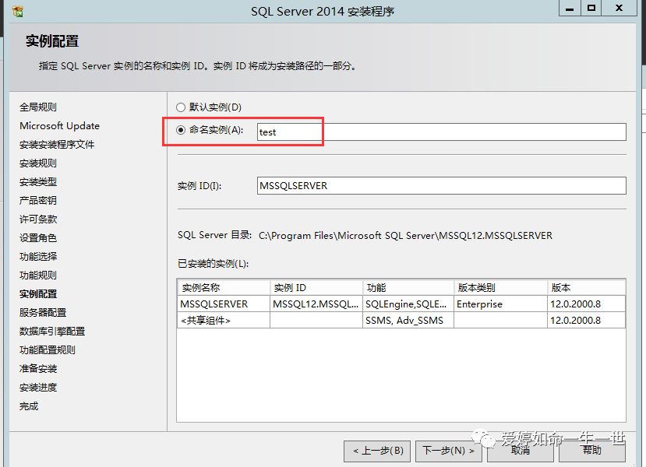Select 准备安装 in the step list
The width and height of the screenshot is (646, 467).
[38, 369]
